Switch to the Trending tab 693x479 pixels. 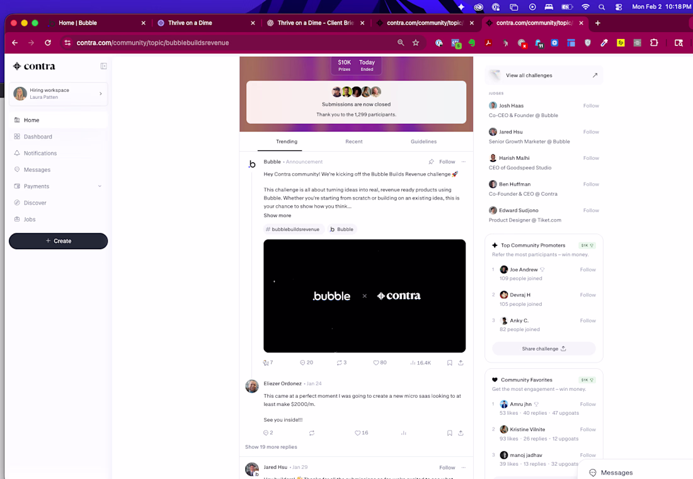[x=287, y=142]
